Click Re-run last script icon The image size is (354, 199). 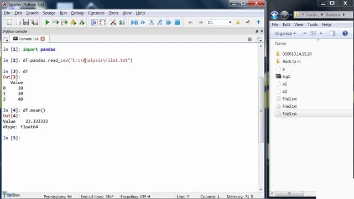tap(82, 22)
